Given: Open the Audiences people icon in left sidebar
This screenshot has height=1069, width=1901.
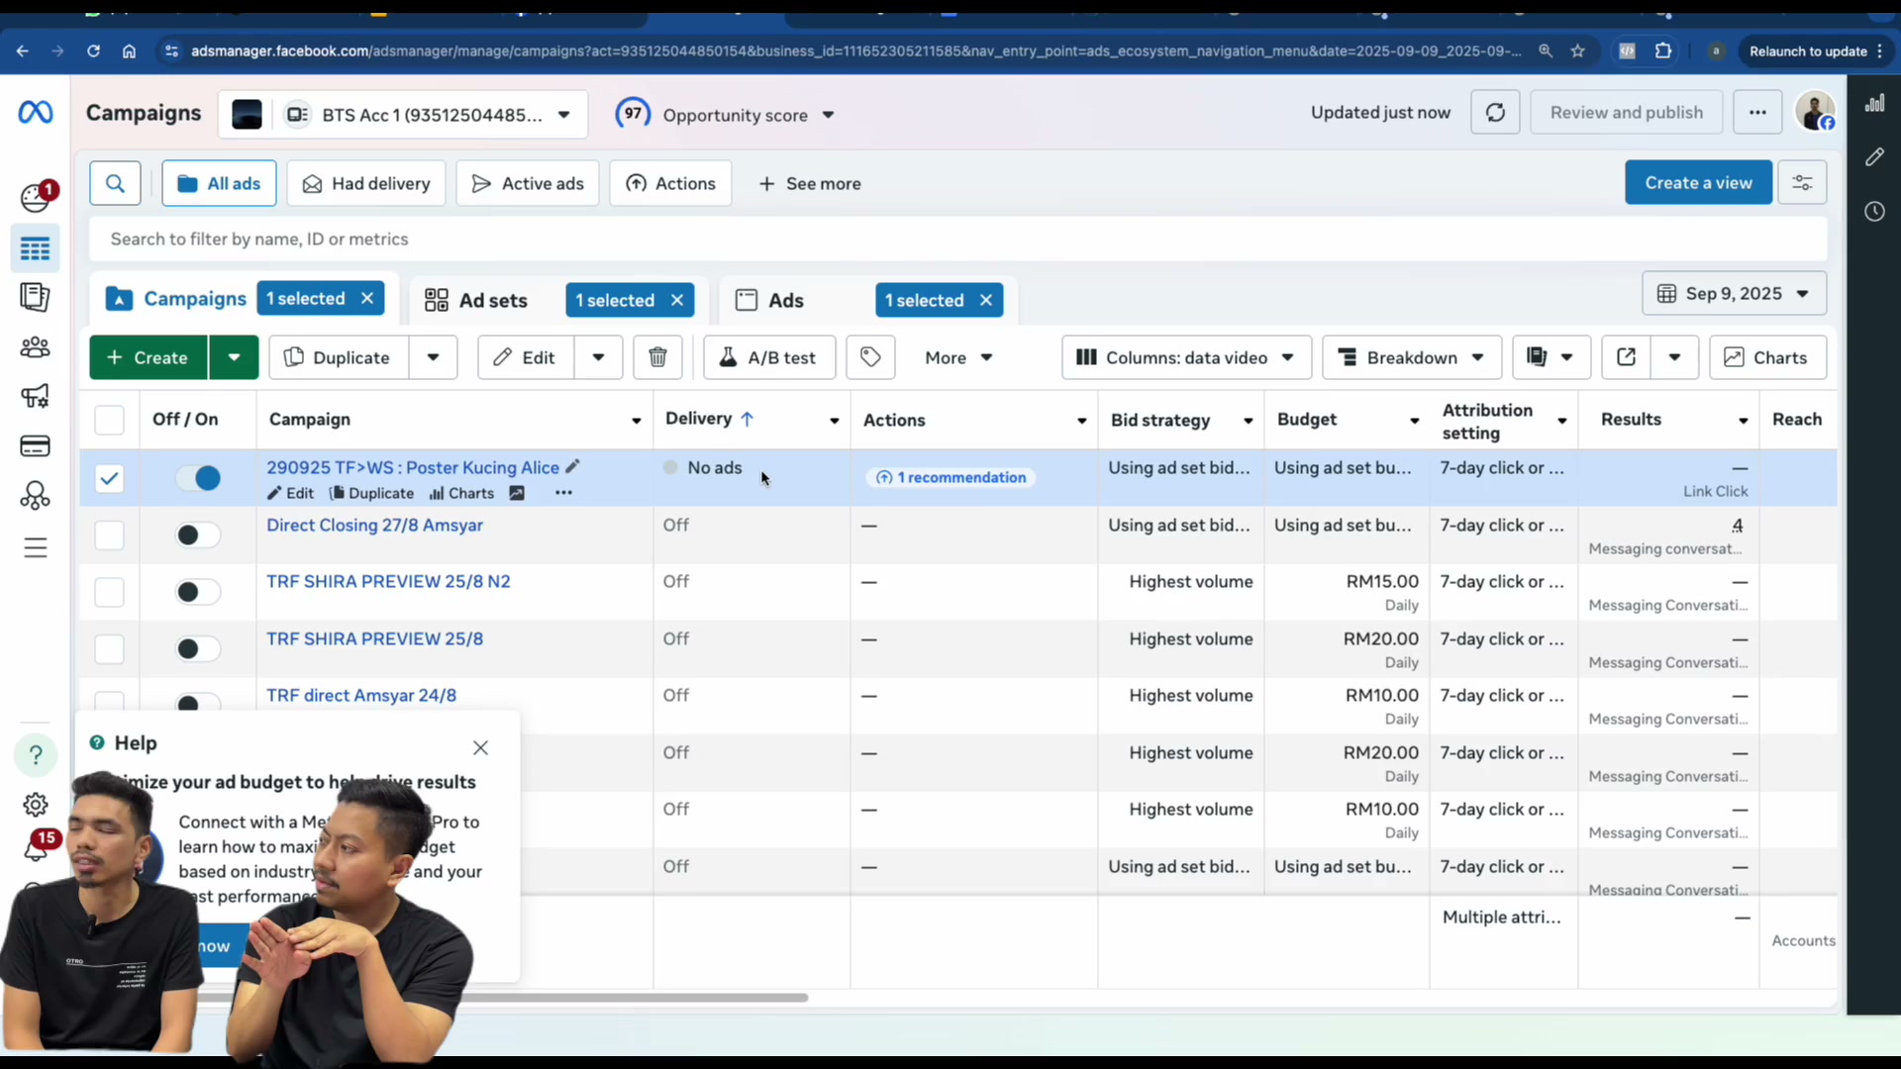Looking at the screenshot, I should tap(36, 347).
